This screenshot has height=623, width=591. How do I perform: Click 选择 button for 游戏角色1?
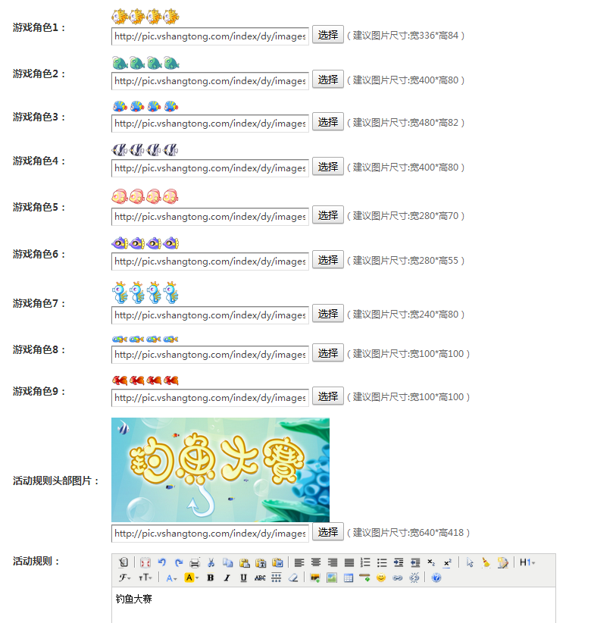coord(327,35)
